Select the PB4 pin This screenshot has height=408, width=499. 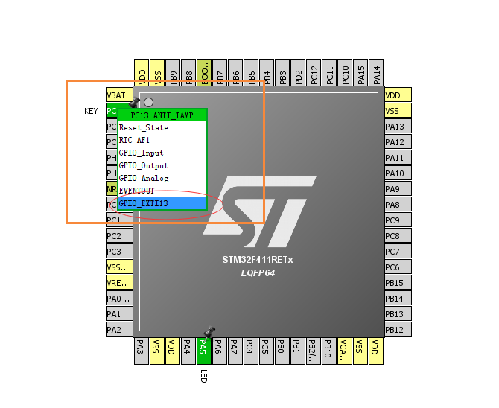click(267, 72)
